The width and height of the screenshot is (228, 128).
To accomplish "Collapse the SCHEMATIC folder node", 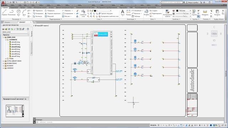I will pyautogui.click(x=6, y=39).
